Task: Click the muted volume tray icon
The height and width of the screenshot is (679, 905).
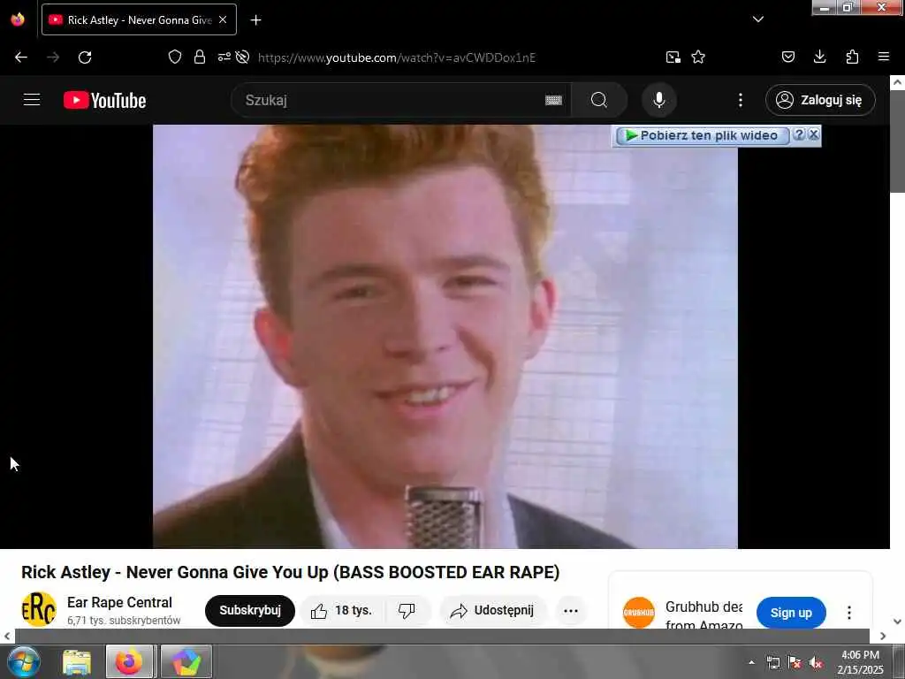Action: [816, 662]
